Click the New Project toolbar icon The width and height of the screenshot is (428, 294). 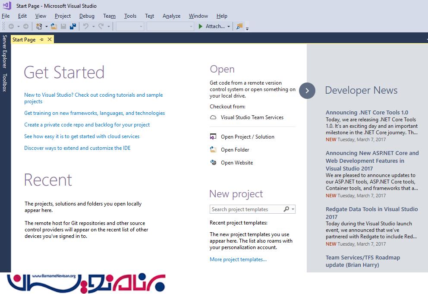tap(39, 26)
